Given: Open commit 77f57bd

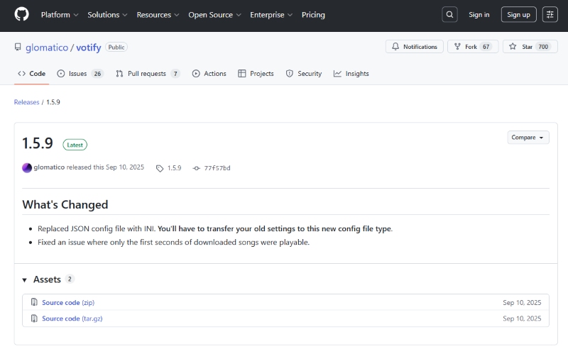Looking at the screenshot, I should pyautogui.click(x=217, y=168).
